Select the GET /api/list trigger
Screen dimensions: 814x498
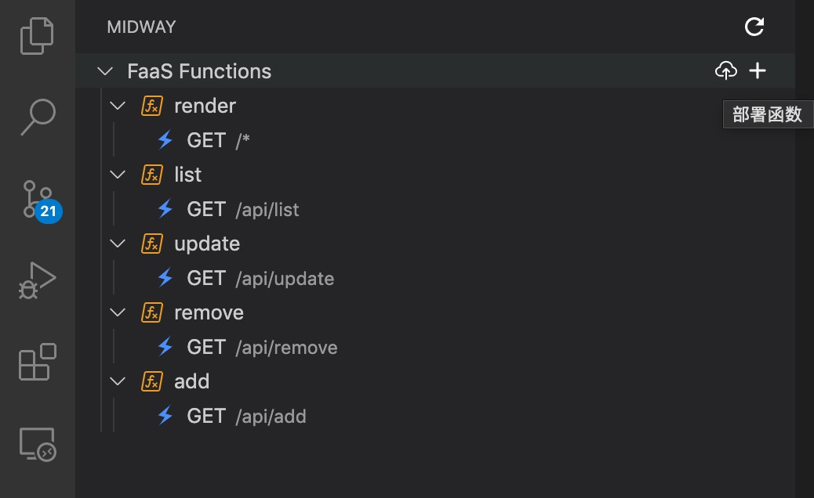pos(243,209)
